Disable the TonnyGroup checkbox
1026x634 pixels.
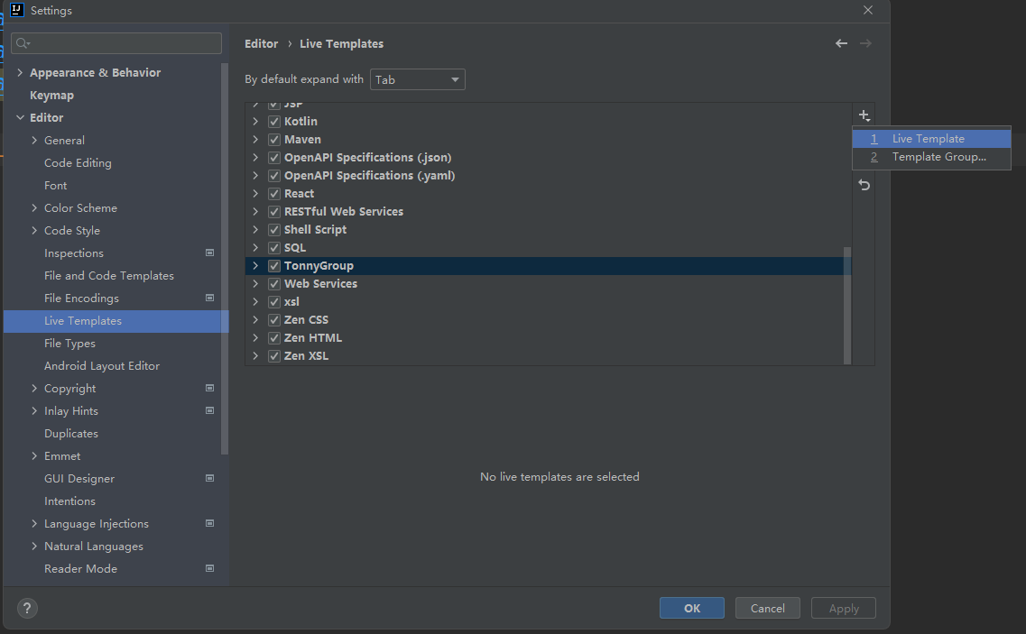(274, 266)
